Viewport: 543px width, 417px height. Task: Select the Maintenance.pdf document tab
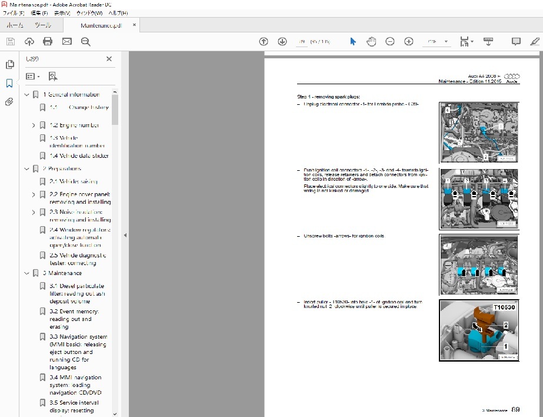(x=101, y=25)
